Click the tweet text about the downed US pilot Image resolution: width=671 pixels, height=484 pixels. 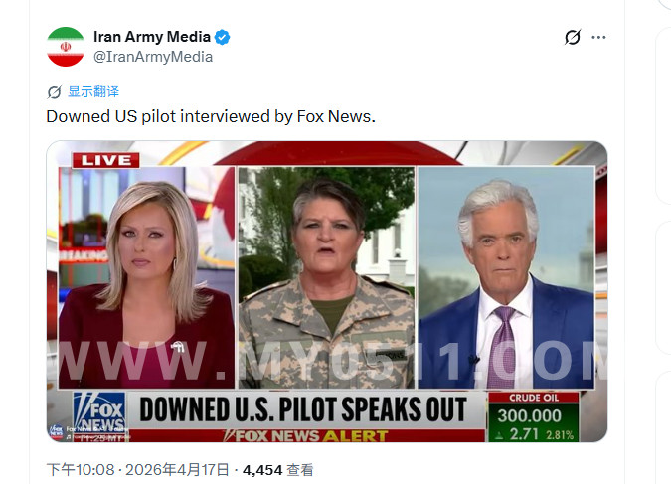[x=211, y=116]
